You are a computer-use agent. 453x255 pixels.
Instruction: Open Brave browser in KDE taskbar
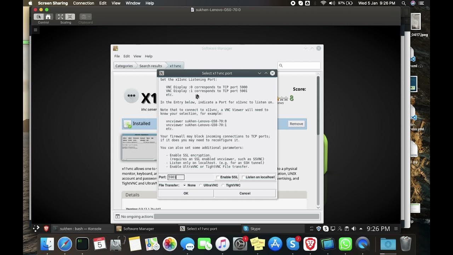tap(46, 228)
